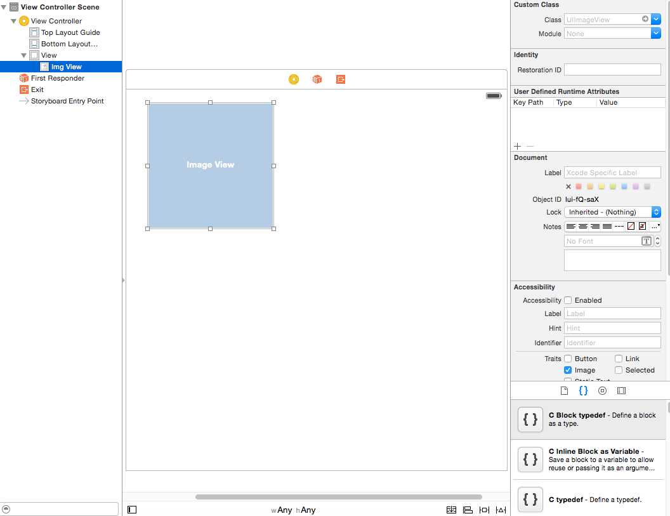Collapse the View disclosure triangle
Viewport: 670px width, 516px height.
[x=24, y=55]
